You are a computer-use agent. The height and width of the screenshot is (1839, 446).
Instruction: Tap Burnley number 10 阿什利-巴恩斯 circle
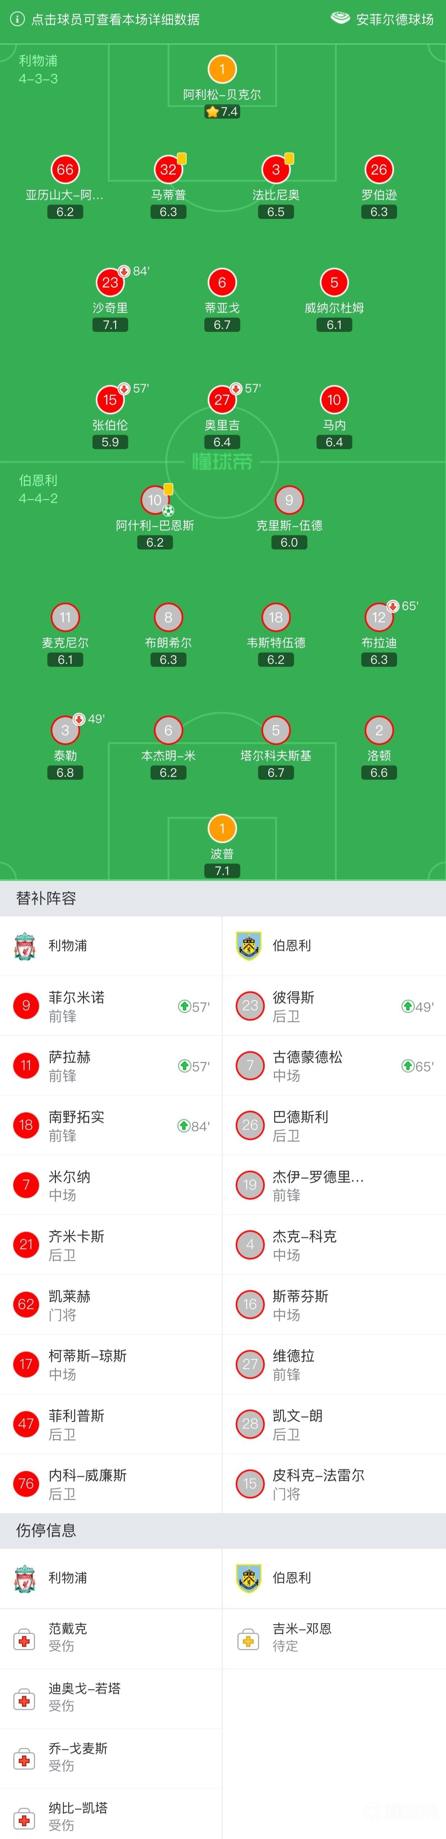(x=155, y=500)
